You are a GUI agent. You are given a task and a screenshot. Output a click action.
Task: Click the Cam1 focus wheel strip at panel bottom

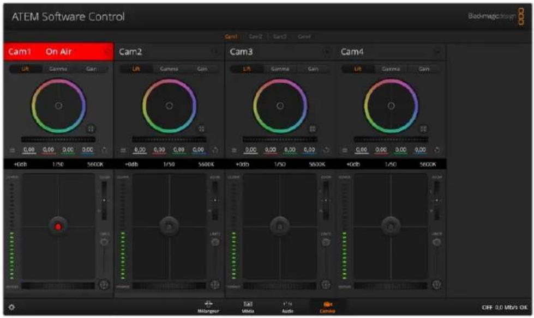pyautogui.click(x=58, y=286)
